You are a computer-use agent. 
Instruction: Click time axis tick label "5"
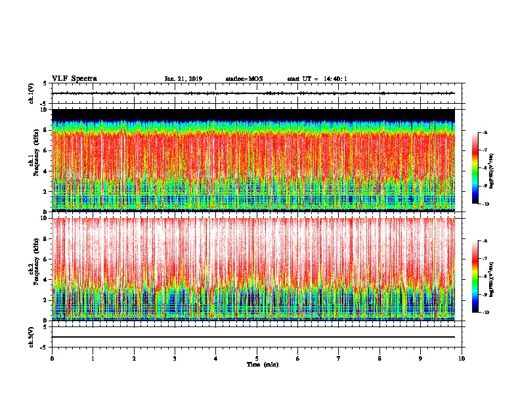tap(257, 359)
